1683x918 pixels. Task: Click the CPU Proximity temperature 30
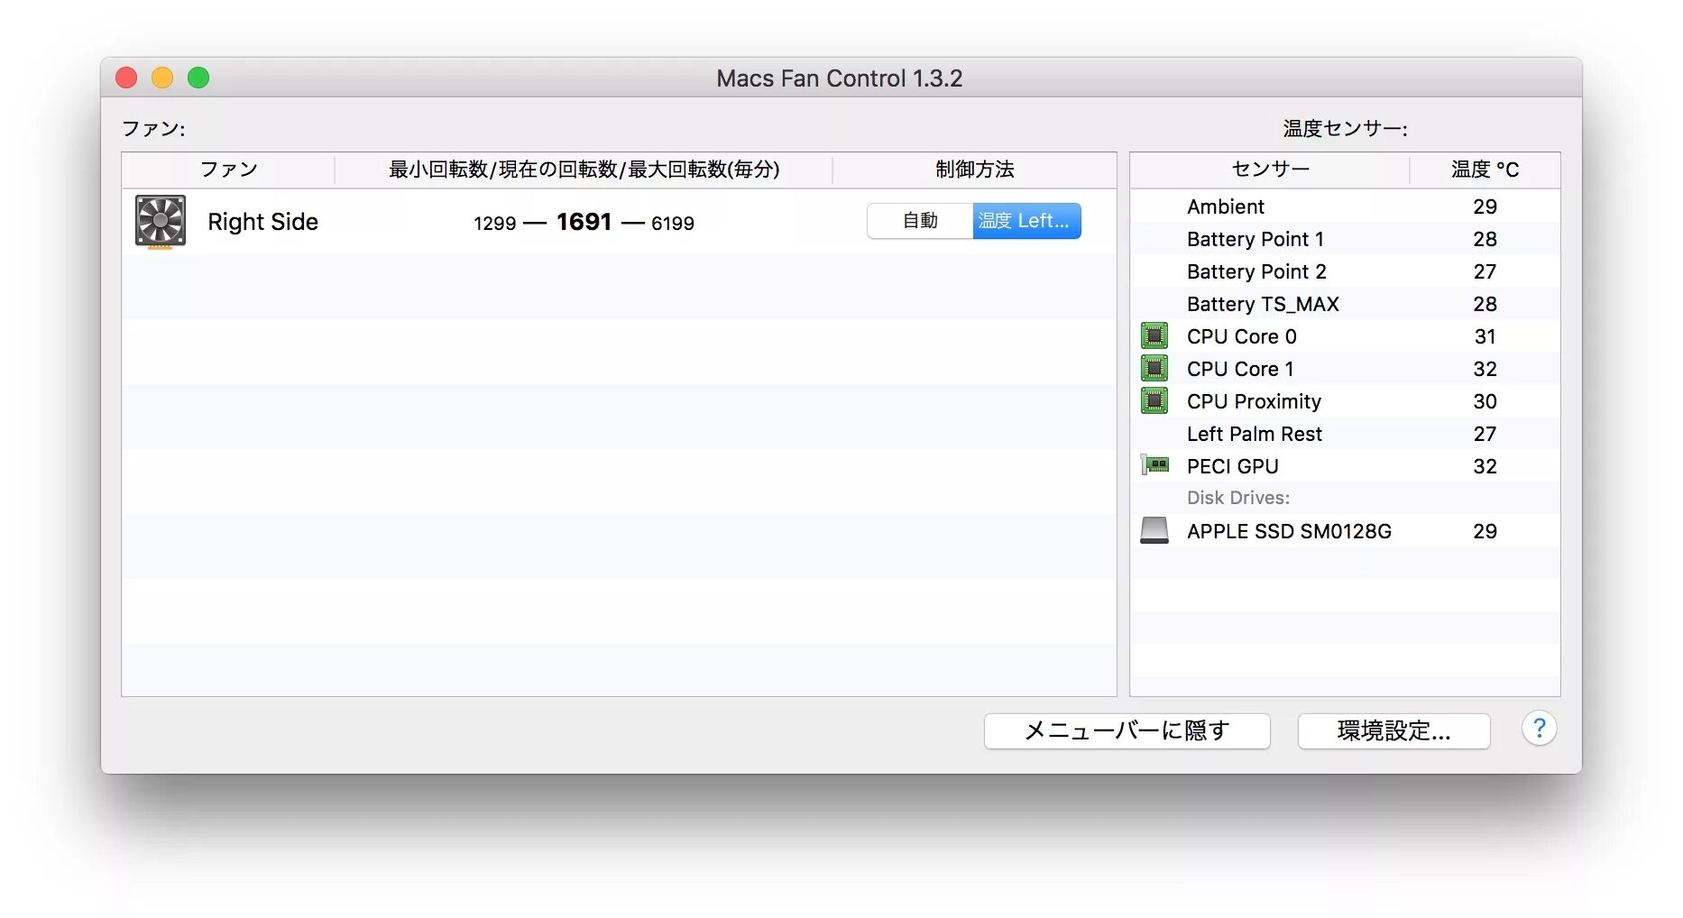(x=1485, y=401)
